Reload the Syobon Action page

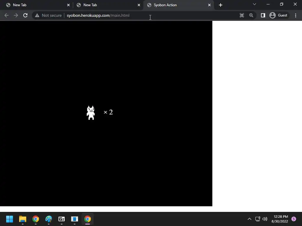tap(25, 15)
